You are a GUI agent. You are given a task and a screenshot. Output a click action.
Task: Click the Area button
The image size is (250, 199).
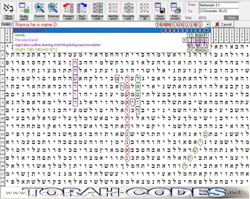coord(231,18)
